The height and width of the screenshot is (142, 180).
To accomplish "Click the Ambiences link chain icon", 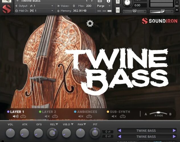I will pyautogui.click(x=89, y=116).
